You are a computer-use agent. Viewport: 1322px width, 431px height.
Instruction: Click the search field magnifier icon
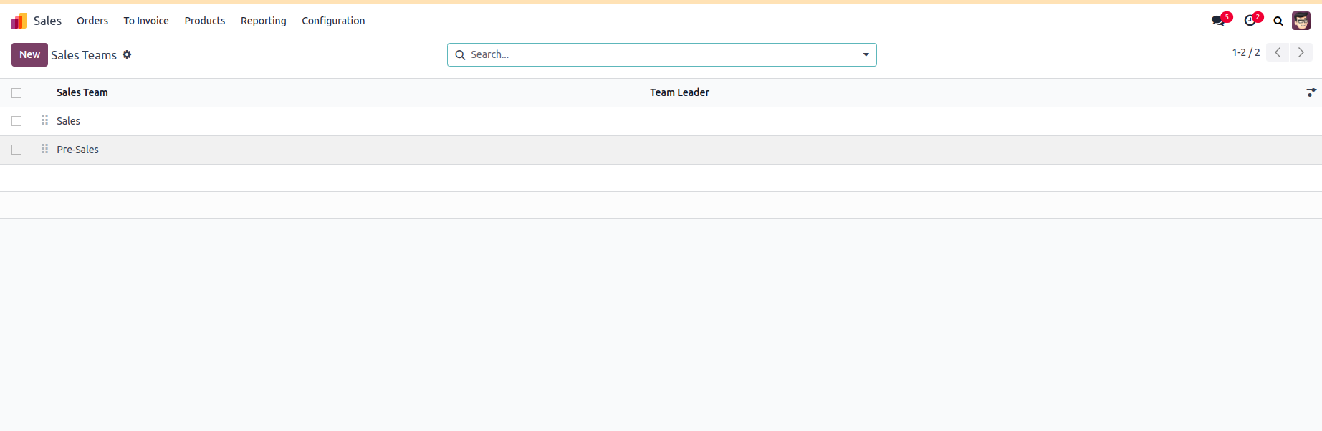(460, 55)
